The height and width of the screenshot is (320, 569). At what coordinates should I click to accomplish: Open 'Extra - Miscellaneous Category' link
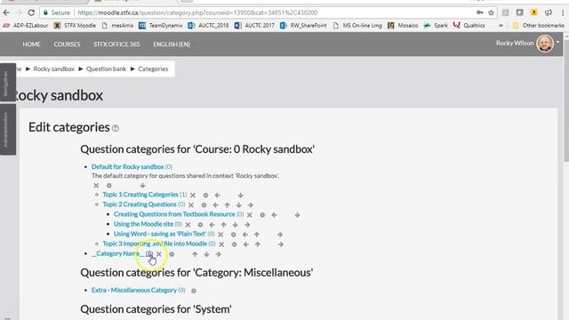(x=134, y=290)
